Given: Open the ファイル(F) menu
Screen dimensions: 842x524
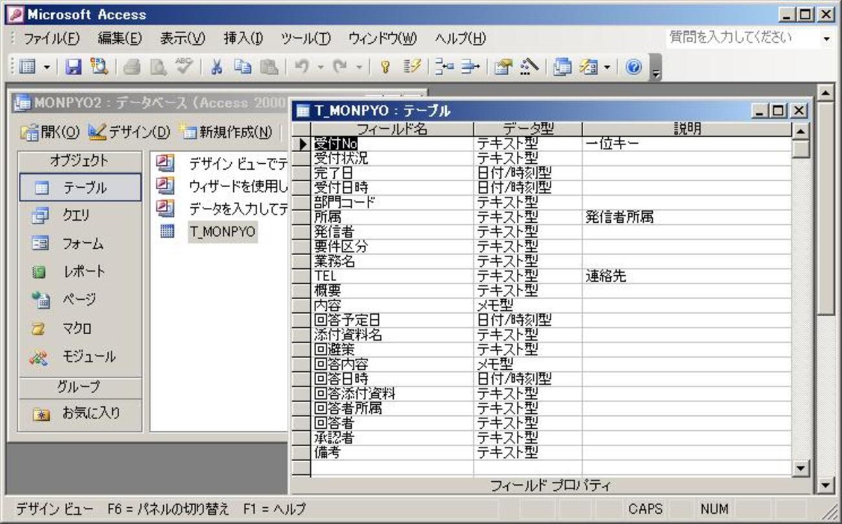Looking at the screenshot, I should (x=51, y=39).
